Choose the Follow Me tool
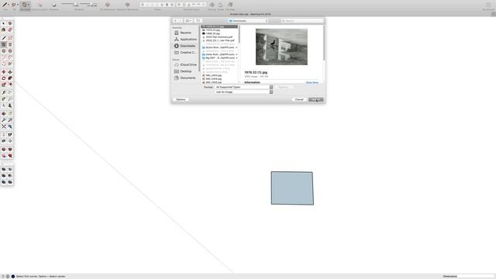496x279 pixels. (x=10, y=78)
